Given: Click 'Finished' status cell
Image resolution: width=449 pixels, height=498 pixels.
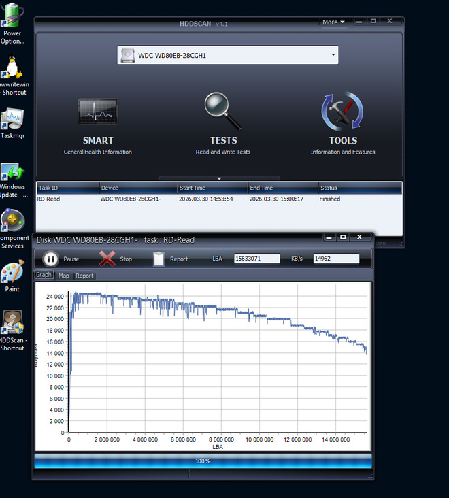Looking at the screenshot, I should pyautogui.click(x=329, y=199).
